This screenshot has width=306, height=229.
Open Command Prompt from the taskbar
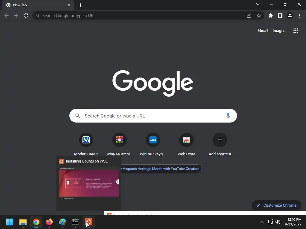pos(76,222)
